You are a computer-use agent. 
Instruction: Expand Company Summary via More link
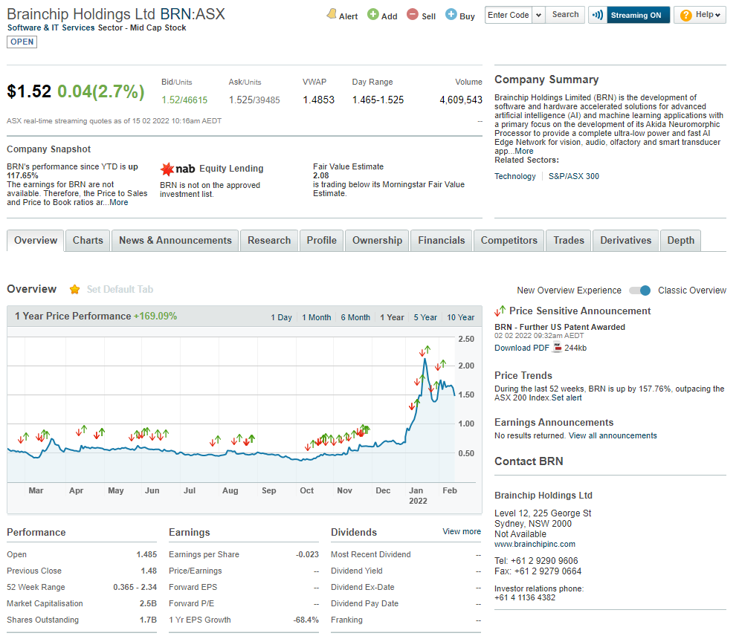coord(524,152)
